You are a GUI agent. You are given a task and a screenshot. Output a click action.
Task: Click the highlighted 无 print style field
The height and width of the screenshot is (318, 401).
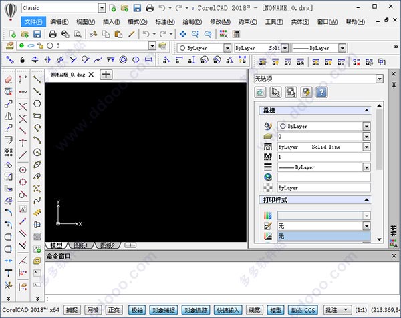[323, 236]
